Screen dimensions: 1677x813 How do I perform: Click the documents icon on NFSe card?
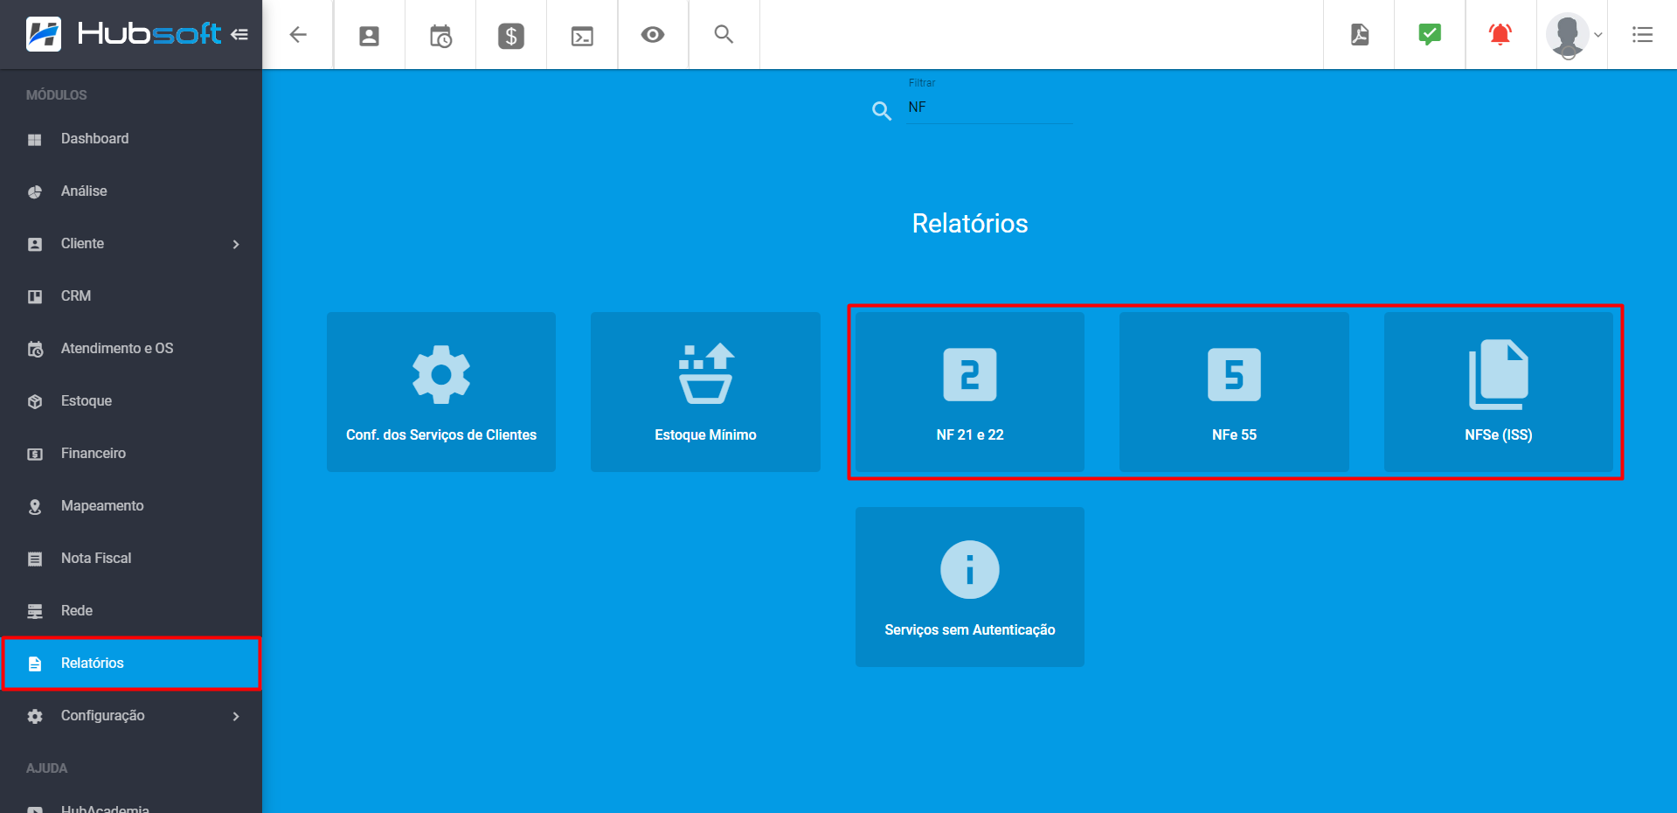tap(1499, 374)
